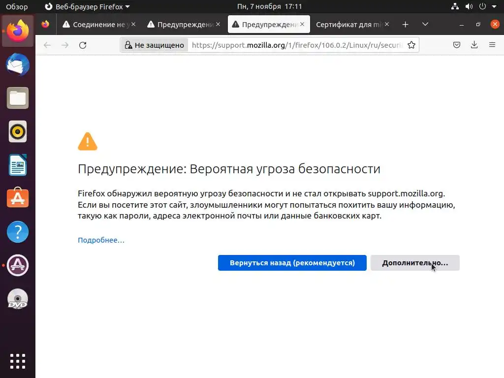Viewport: 504px width, 378px height.
Task: Open Ubuntu Software store from dock
Action: click(x=18, y=198)
